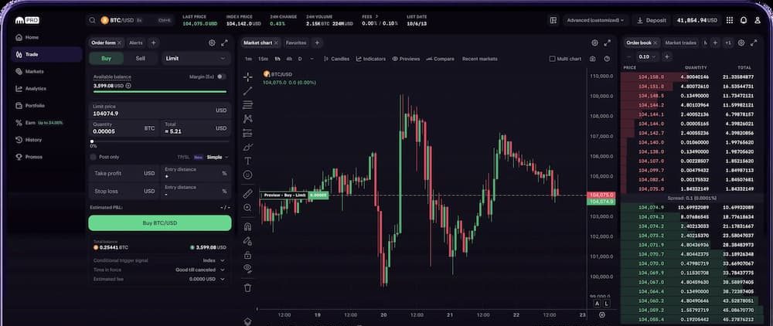Image resolution: width=773 pixels, height=326 pixels.
Task: Switch order side to Buy
Action: [x=106, y=58]
